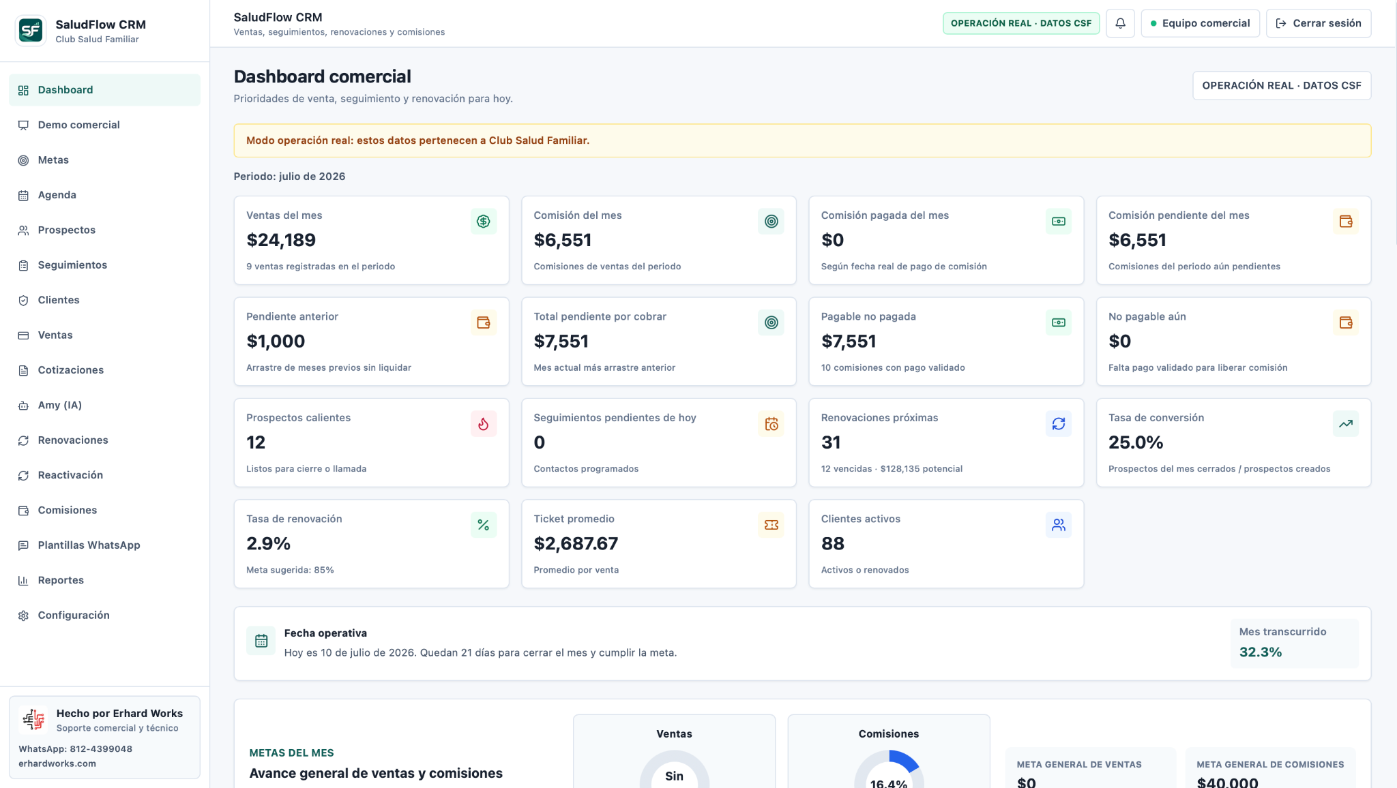
Task: Click the "Avance general de ventas y comisiones" heading
Action: [x=376, y=773]
